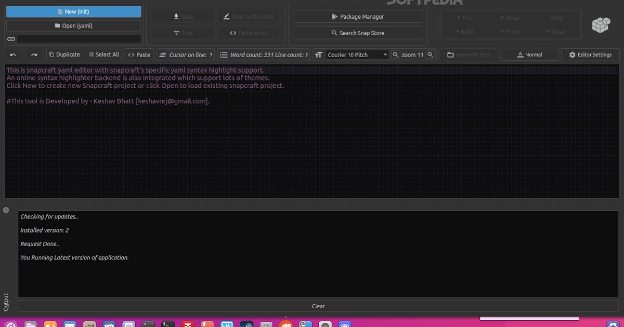Image resolution: width=624 pixels, height=327 pixels.
Task: Toggle Normal editor mode
Action: [529, 54]
